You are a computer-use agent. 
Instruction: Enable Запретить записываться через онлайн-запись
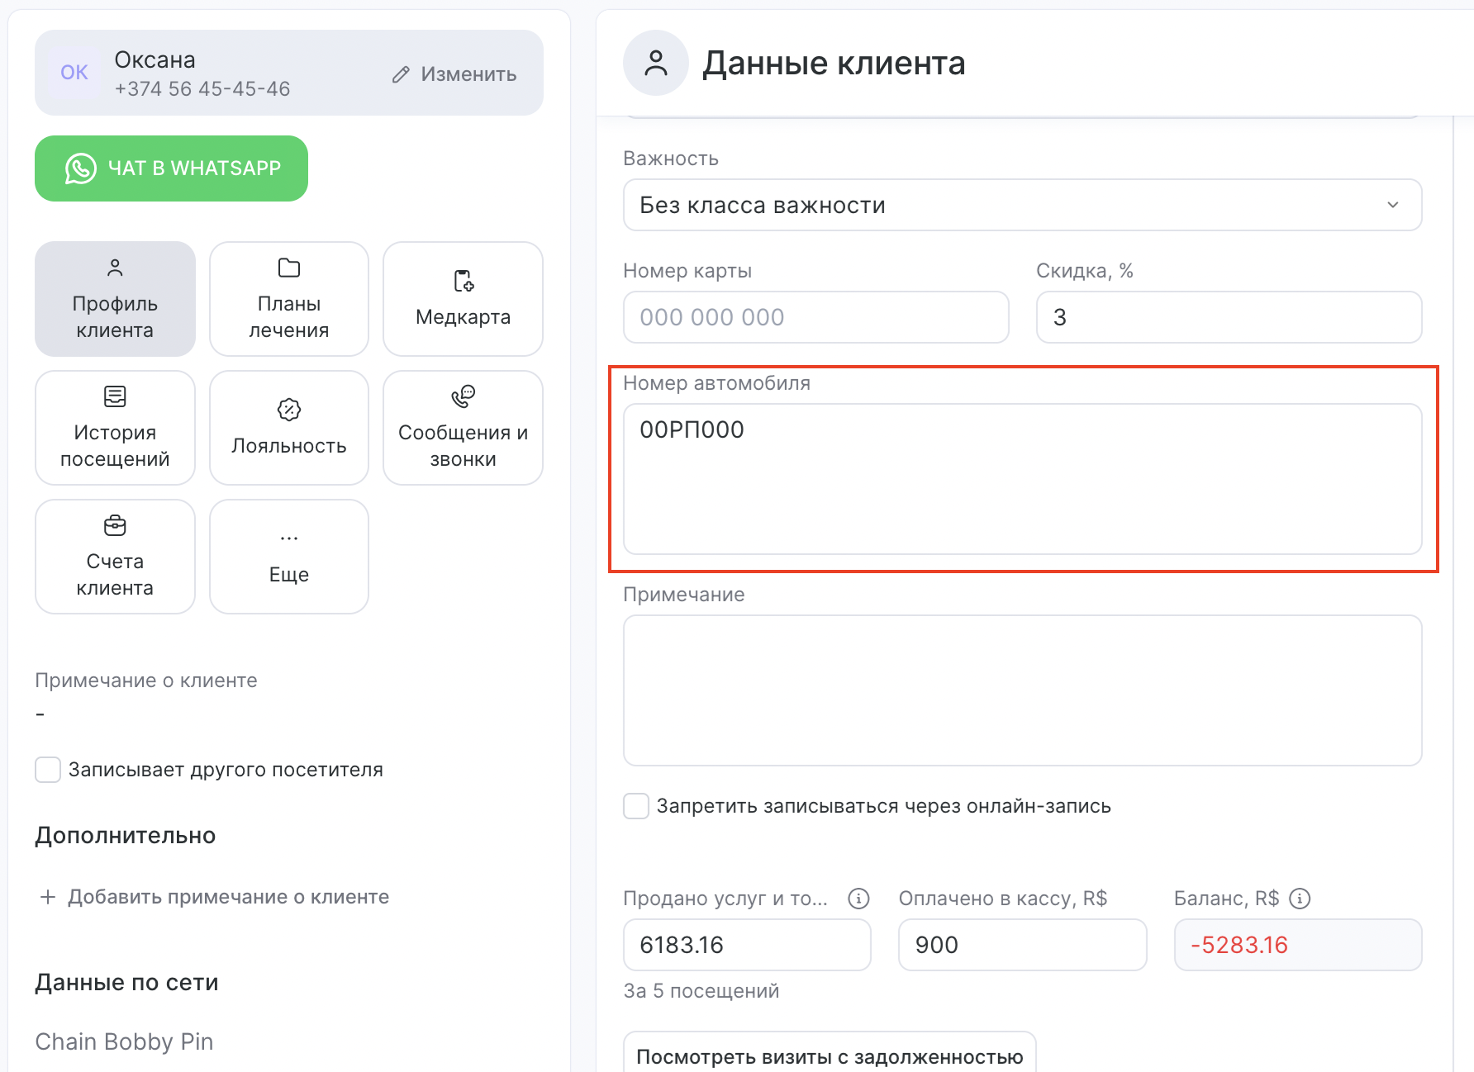coord(636,806)
